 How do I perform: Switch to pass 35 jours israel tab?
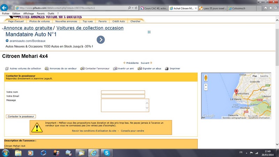pos(213,8)
